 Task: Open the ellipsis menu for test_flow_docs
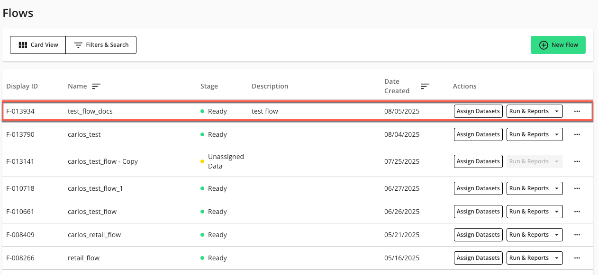pos(577,111)
